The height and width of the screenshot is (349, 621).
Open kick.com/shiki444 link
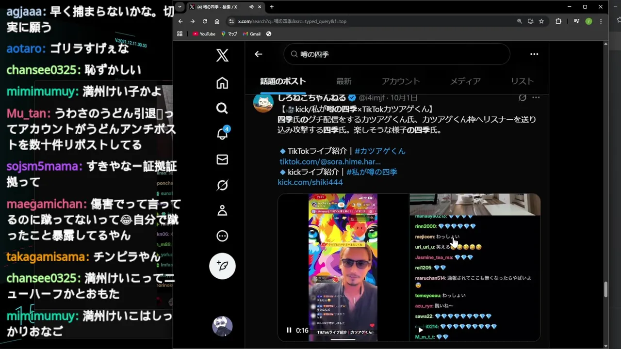click(310, 183)
